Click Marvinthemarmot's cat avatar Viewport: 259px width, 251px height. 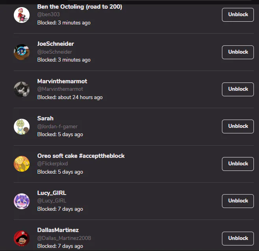pos(22,89)
